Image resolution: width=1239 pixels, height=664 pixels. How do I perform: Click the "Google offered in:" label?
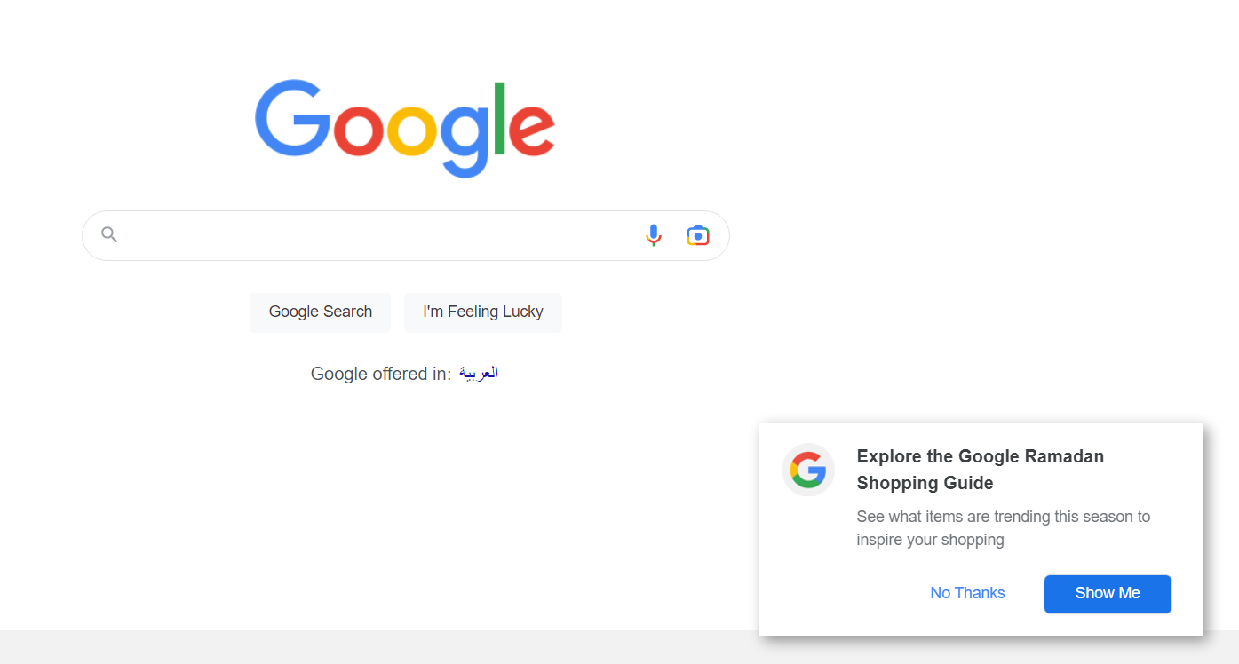[x=381, y=374]
